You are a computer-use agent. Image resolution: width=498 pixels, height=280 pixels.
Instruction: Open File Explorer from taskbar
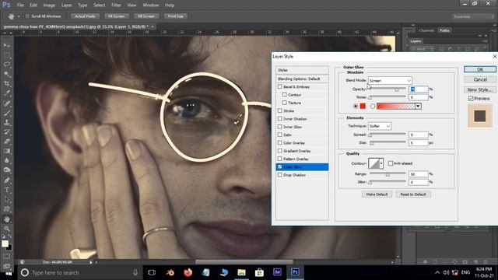pos(241,272)
